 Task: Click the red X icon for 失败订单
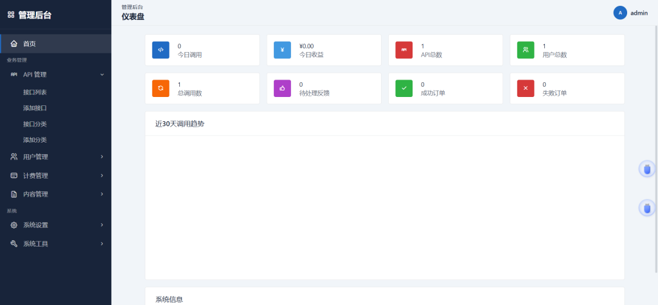click(526, 89)
